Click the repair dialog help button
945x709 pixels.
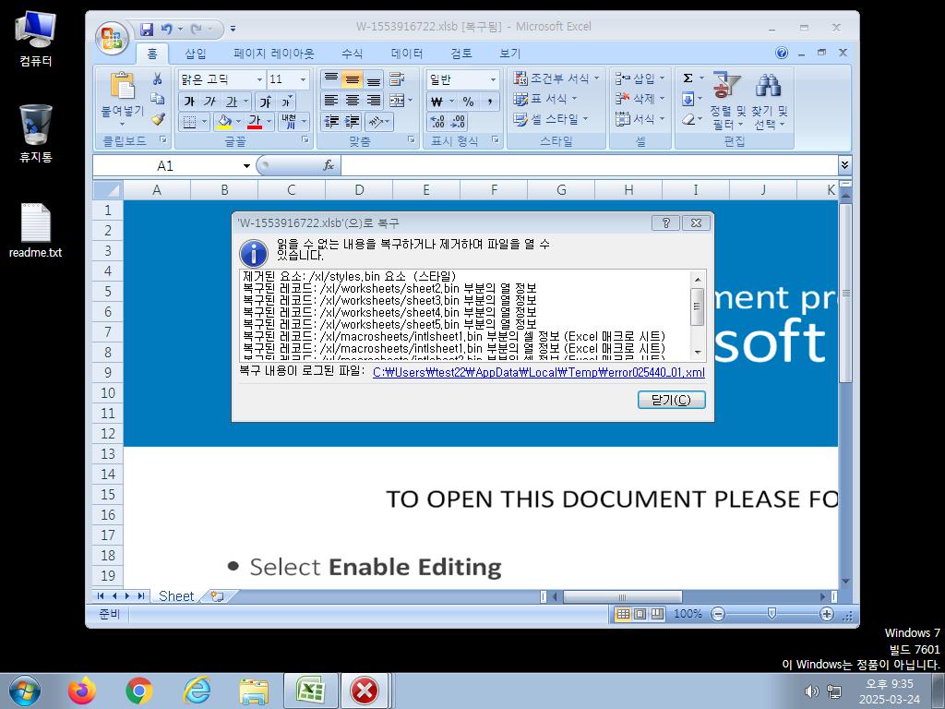pos(666,223)
